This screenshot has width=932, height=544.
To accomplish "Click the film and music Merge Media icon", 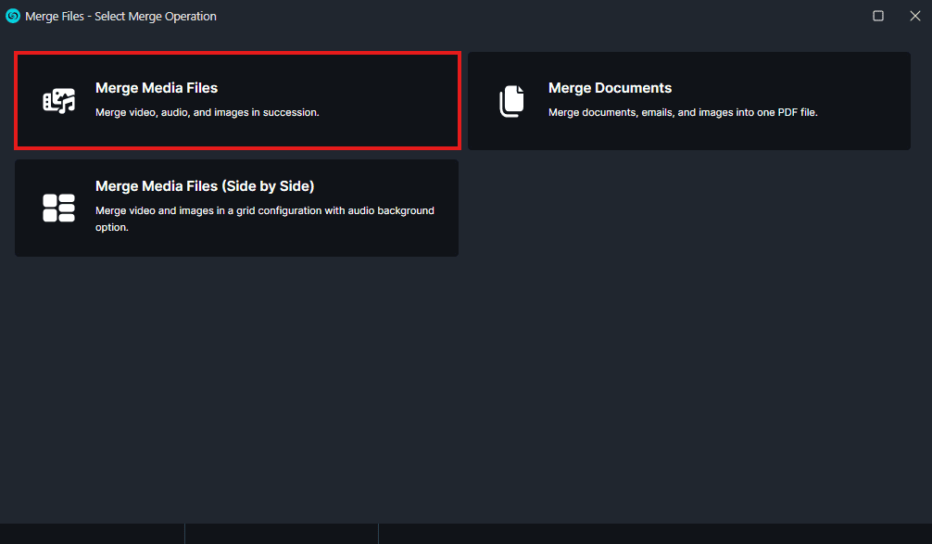I will click(59, 100).
